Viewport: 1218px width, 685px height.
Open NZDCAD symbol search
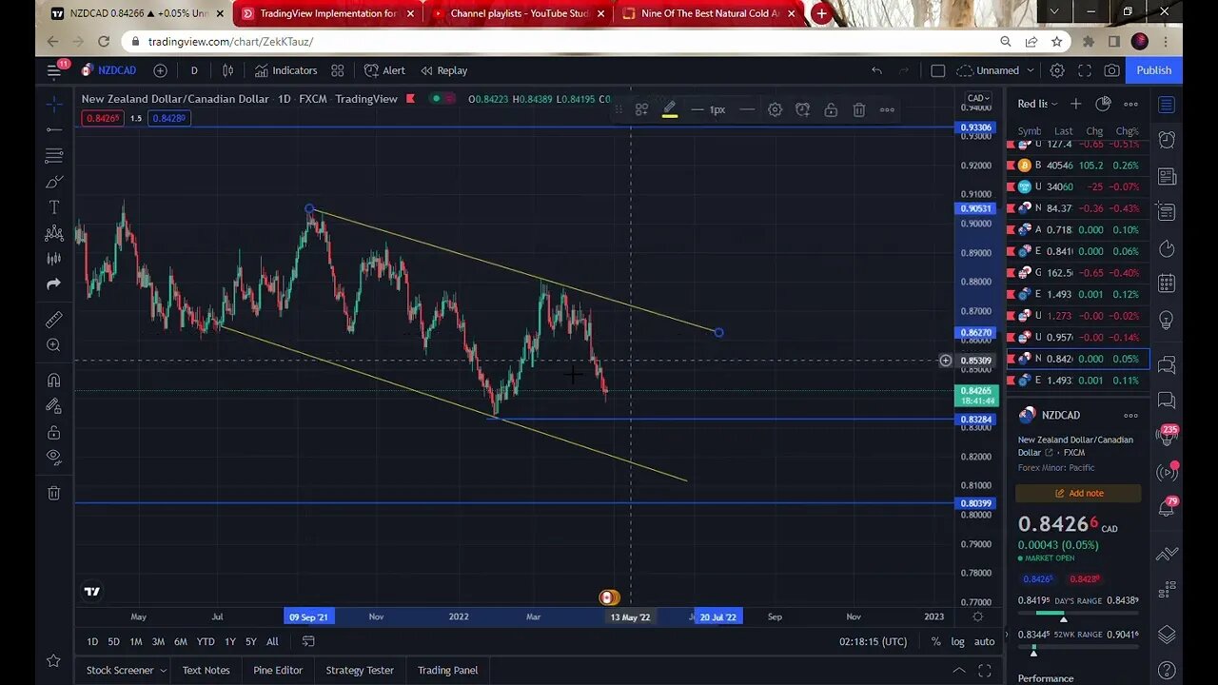point(108,70)
